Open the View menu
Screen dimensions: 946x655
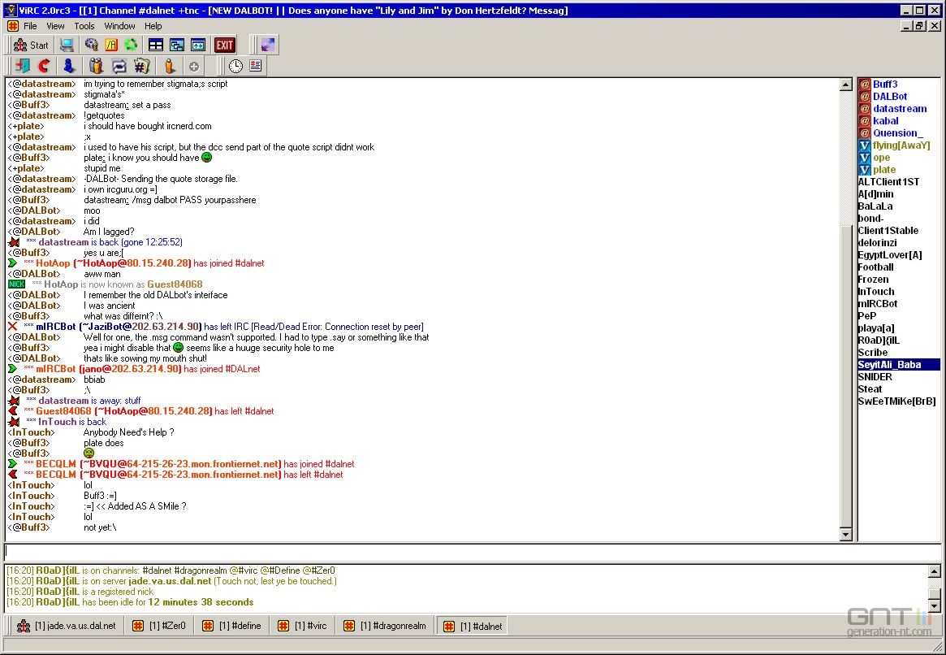(55, 26)
